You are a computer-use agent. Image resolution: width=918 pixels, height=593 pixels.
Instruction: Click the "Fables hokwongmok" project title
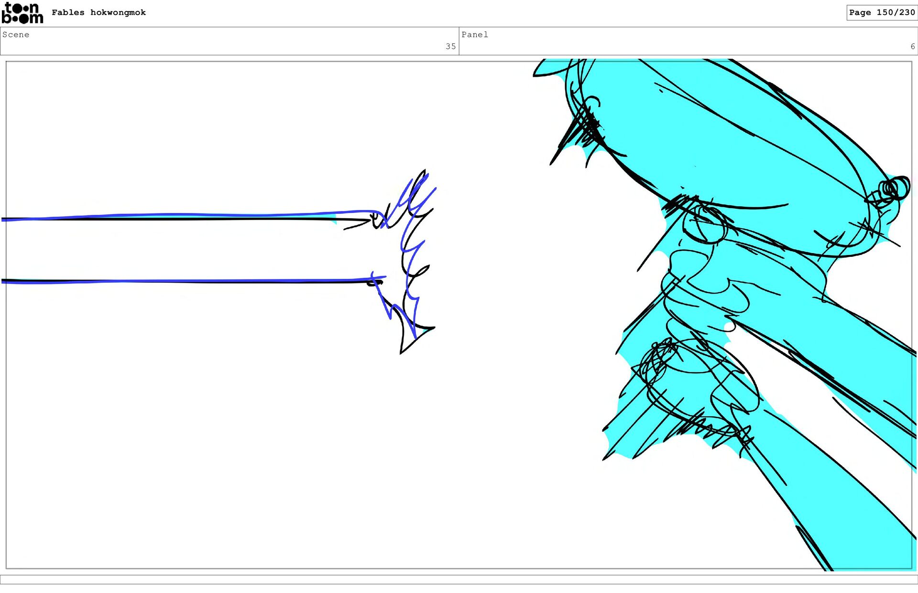tap(98, 12)
